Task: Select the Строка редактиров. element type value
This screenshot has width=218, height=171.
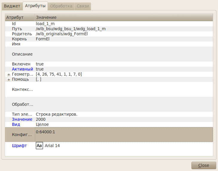Action: coord(56,114)
